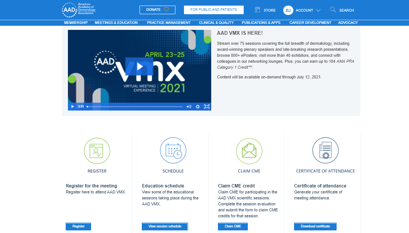Click the CLAIM CME card title text
Image resolution: width=409 pixels, height=233 pixels.
click(249, 171)
